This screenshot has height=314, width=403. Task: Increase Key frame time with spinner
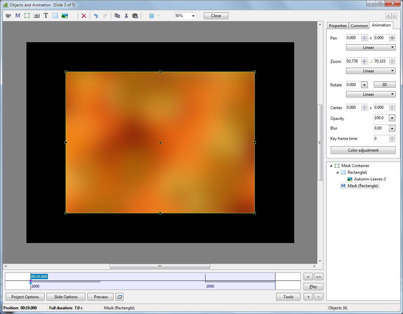pyautogui.click(x=392, y=137)
